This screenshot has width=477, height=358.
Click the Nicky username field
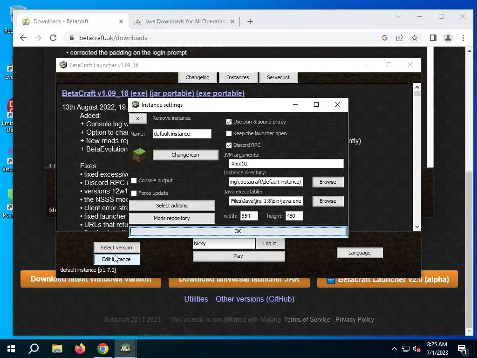click(224, 243)
